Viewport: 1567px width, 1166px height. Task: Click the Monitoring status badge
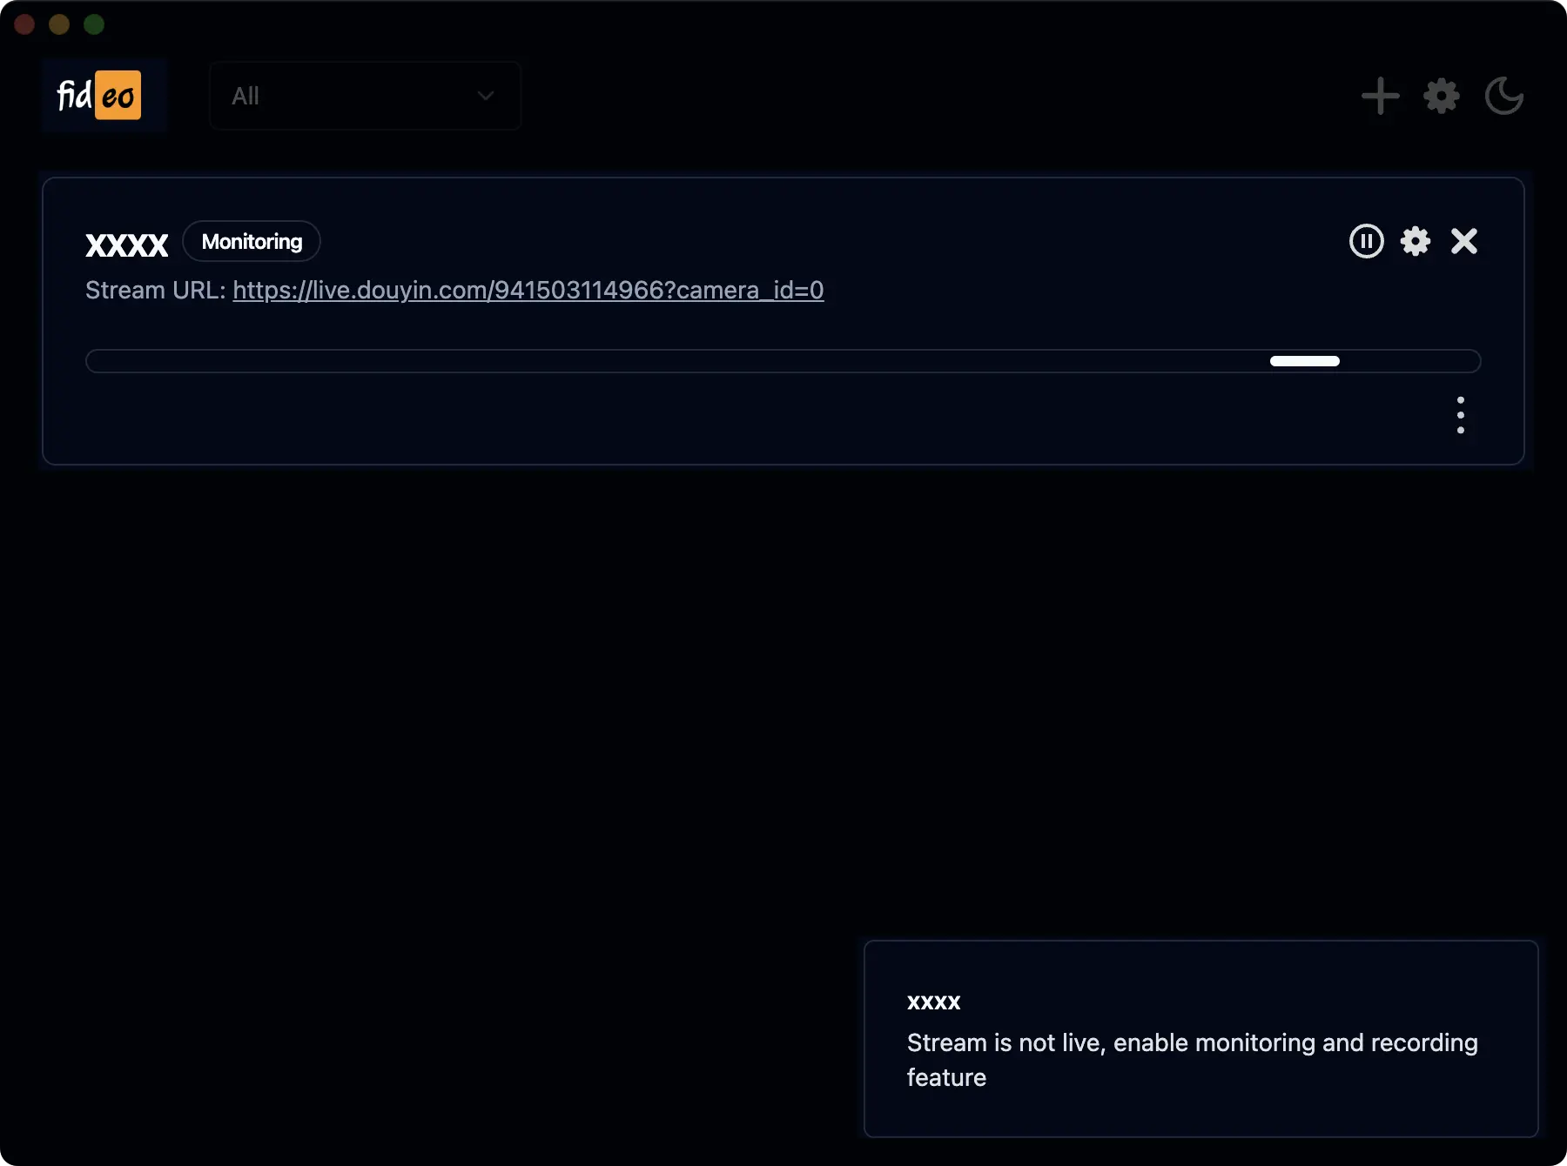click(252, 242)
